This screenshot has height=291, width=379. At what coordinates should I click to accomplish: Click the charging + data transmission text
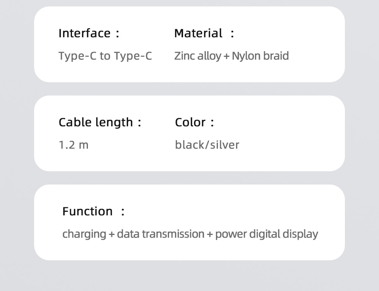tap(133, 234)
